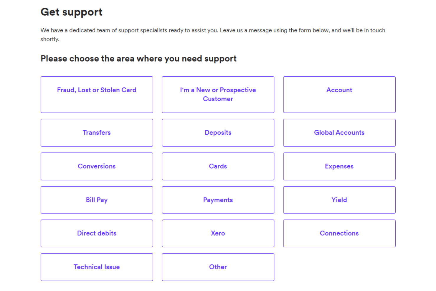Image resolution: width=436 pixels, height=291 pixels.
Task: Click the Yield category button
Action: tap(339, 200)
